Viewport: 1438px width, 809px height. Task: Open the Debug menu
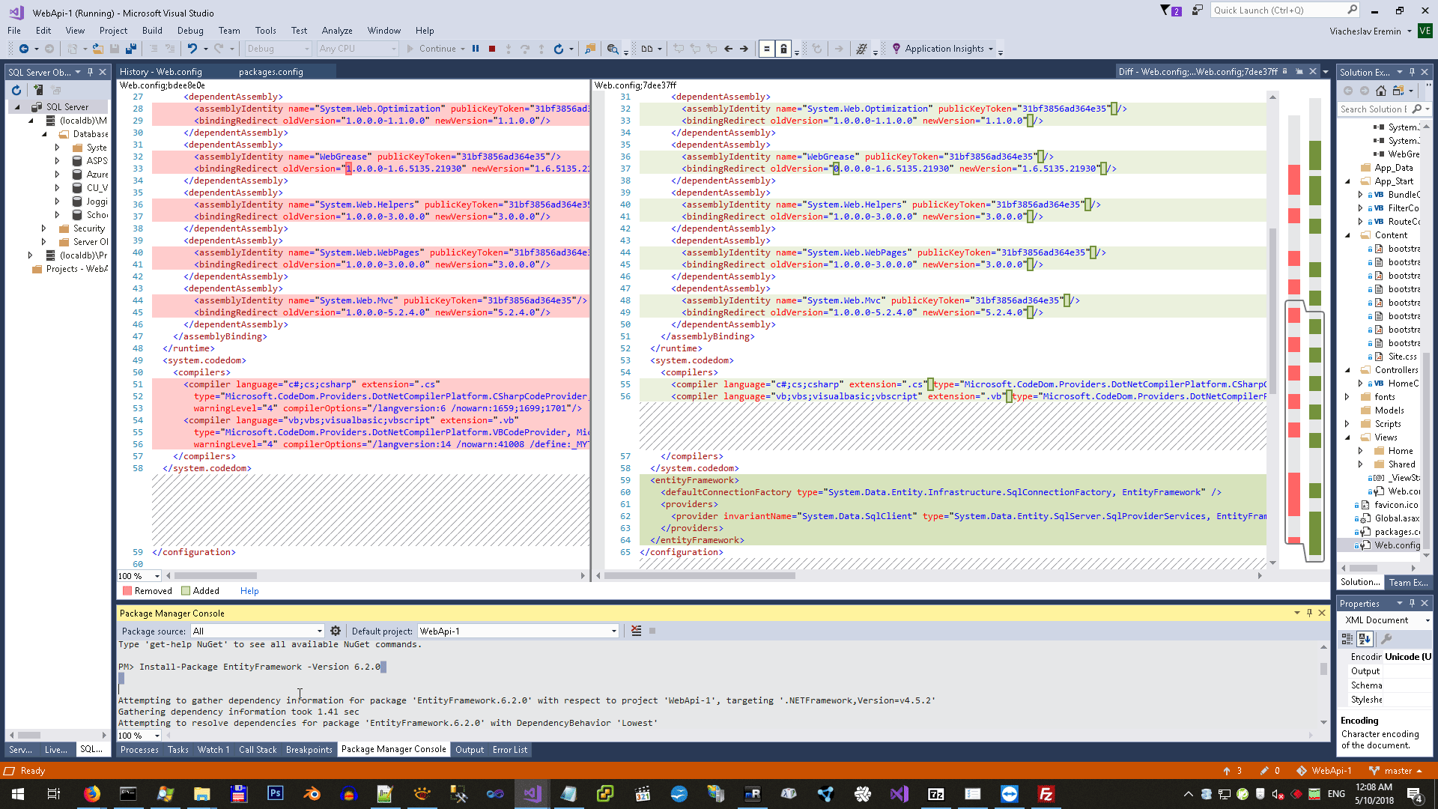tap(190, 31)
